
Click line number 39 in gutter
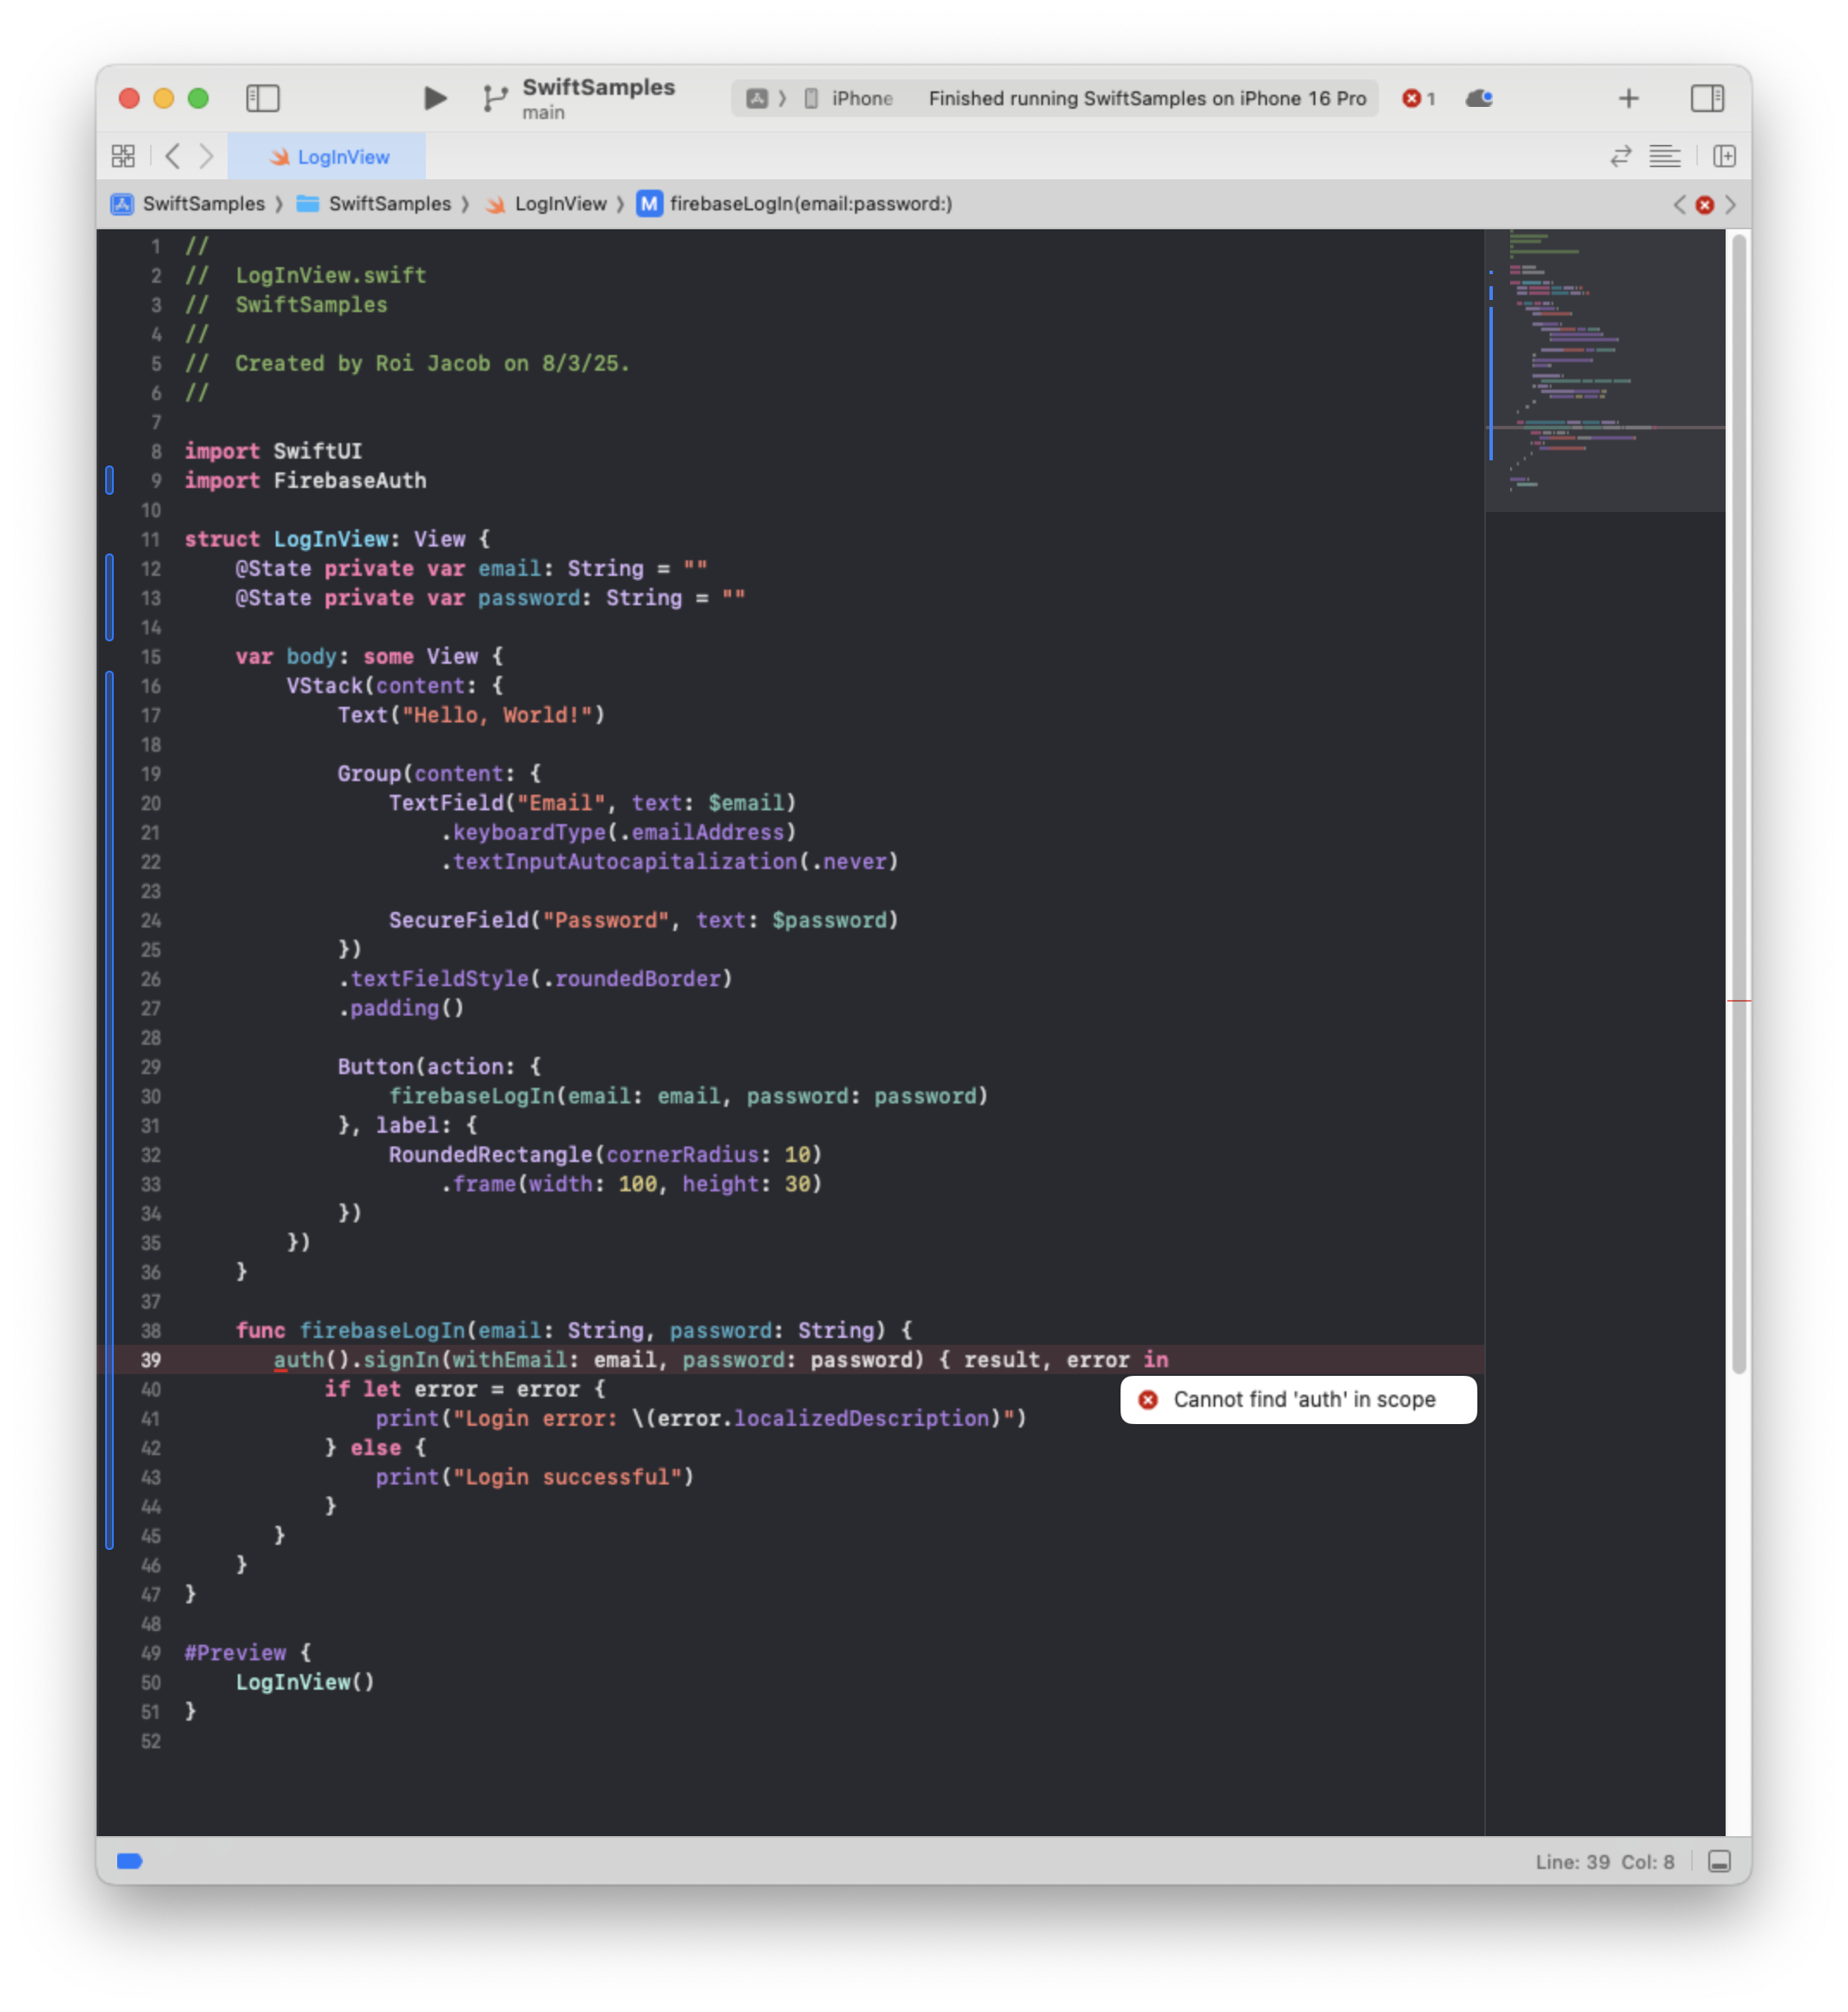(151, 1360)
